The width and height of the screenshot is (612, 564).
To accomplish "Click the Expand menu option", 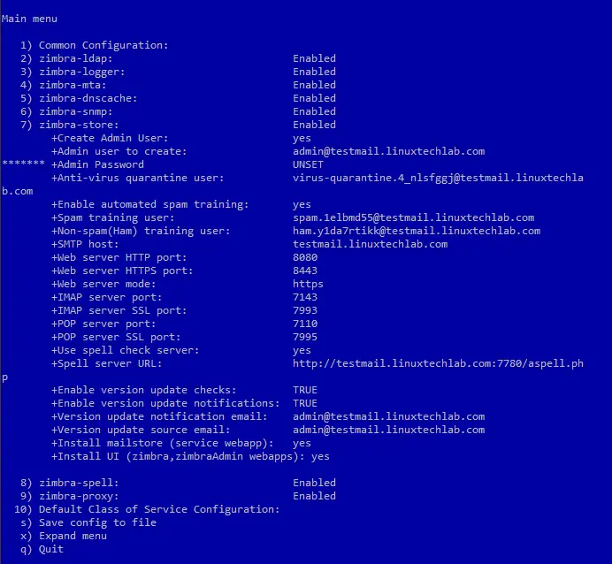I will click(64, 536).
